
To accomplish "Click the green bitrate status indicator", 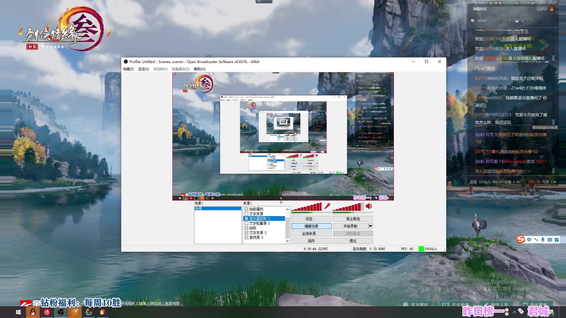I will (x=421, y=249).
